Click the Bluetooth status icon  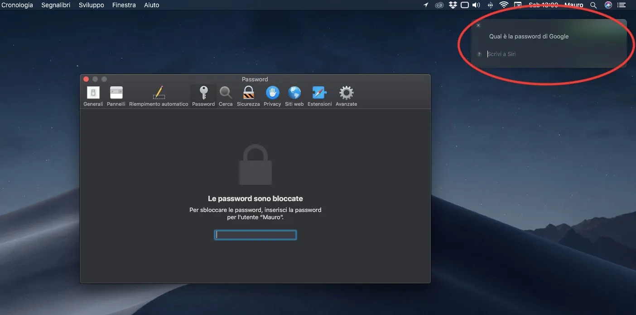pyautogui.click(x=490, y=5)
